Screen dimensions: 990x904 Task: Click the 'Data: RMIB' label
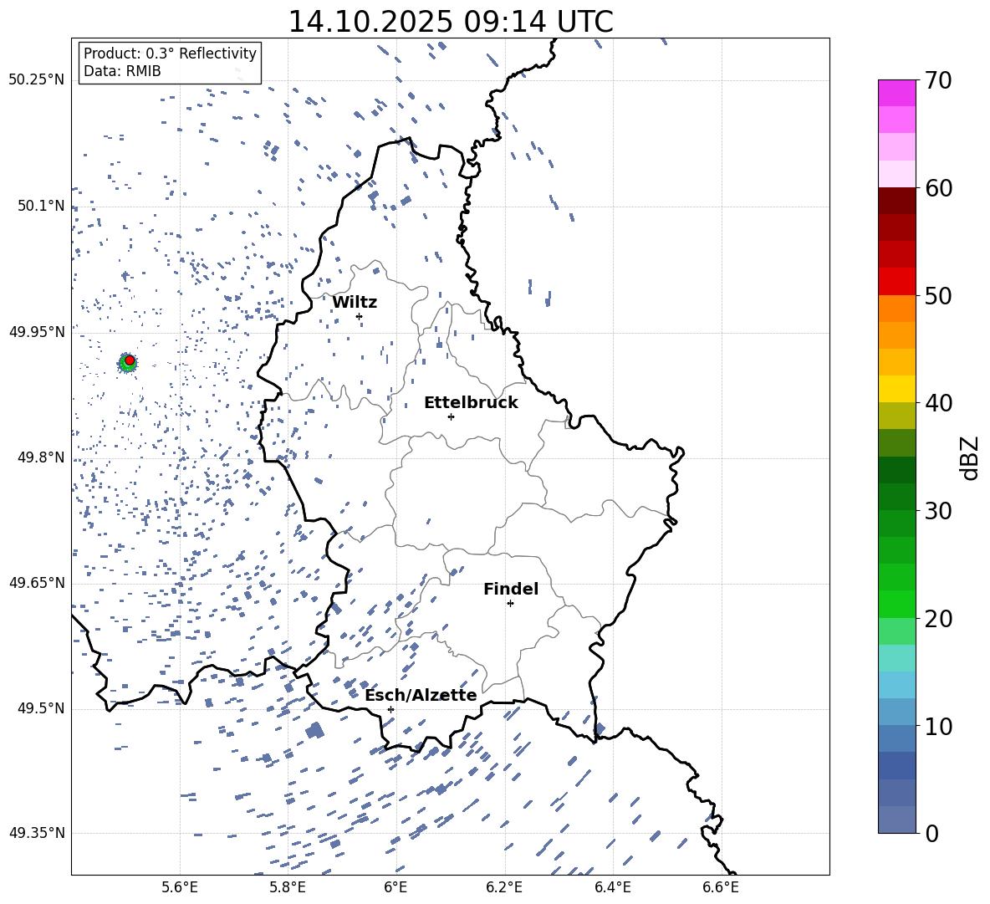point(122,71)
